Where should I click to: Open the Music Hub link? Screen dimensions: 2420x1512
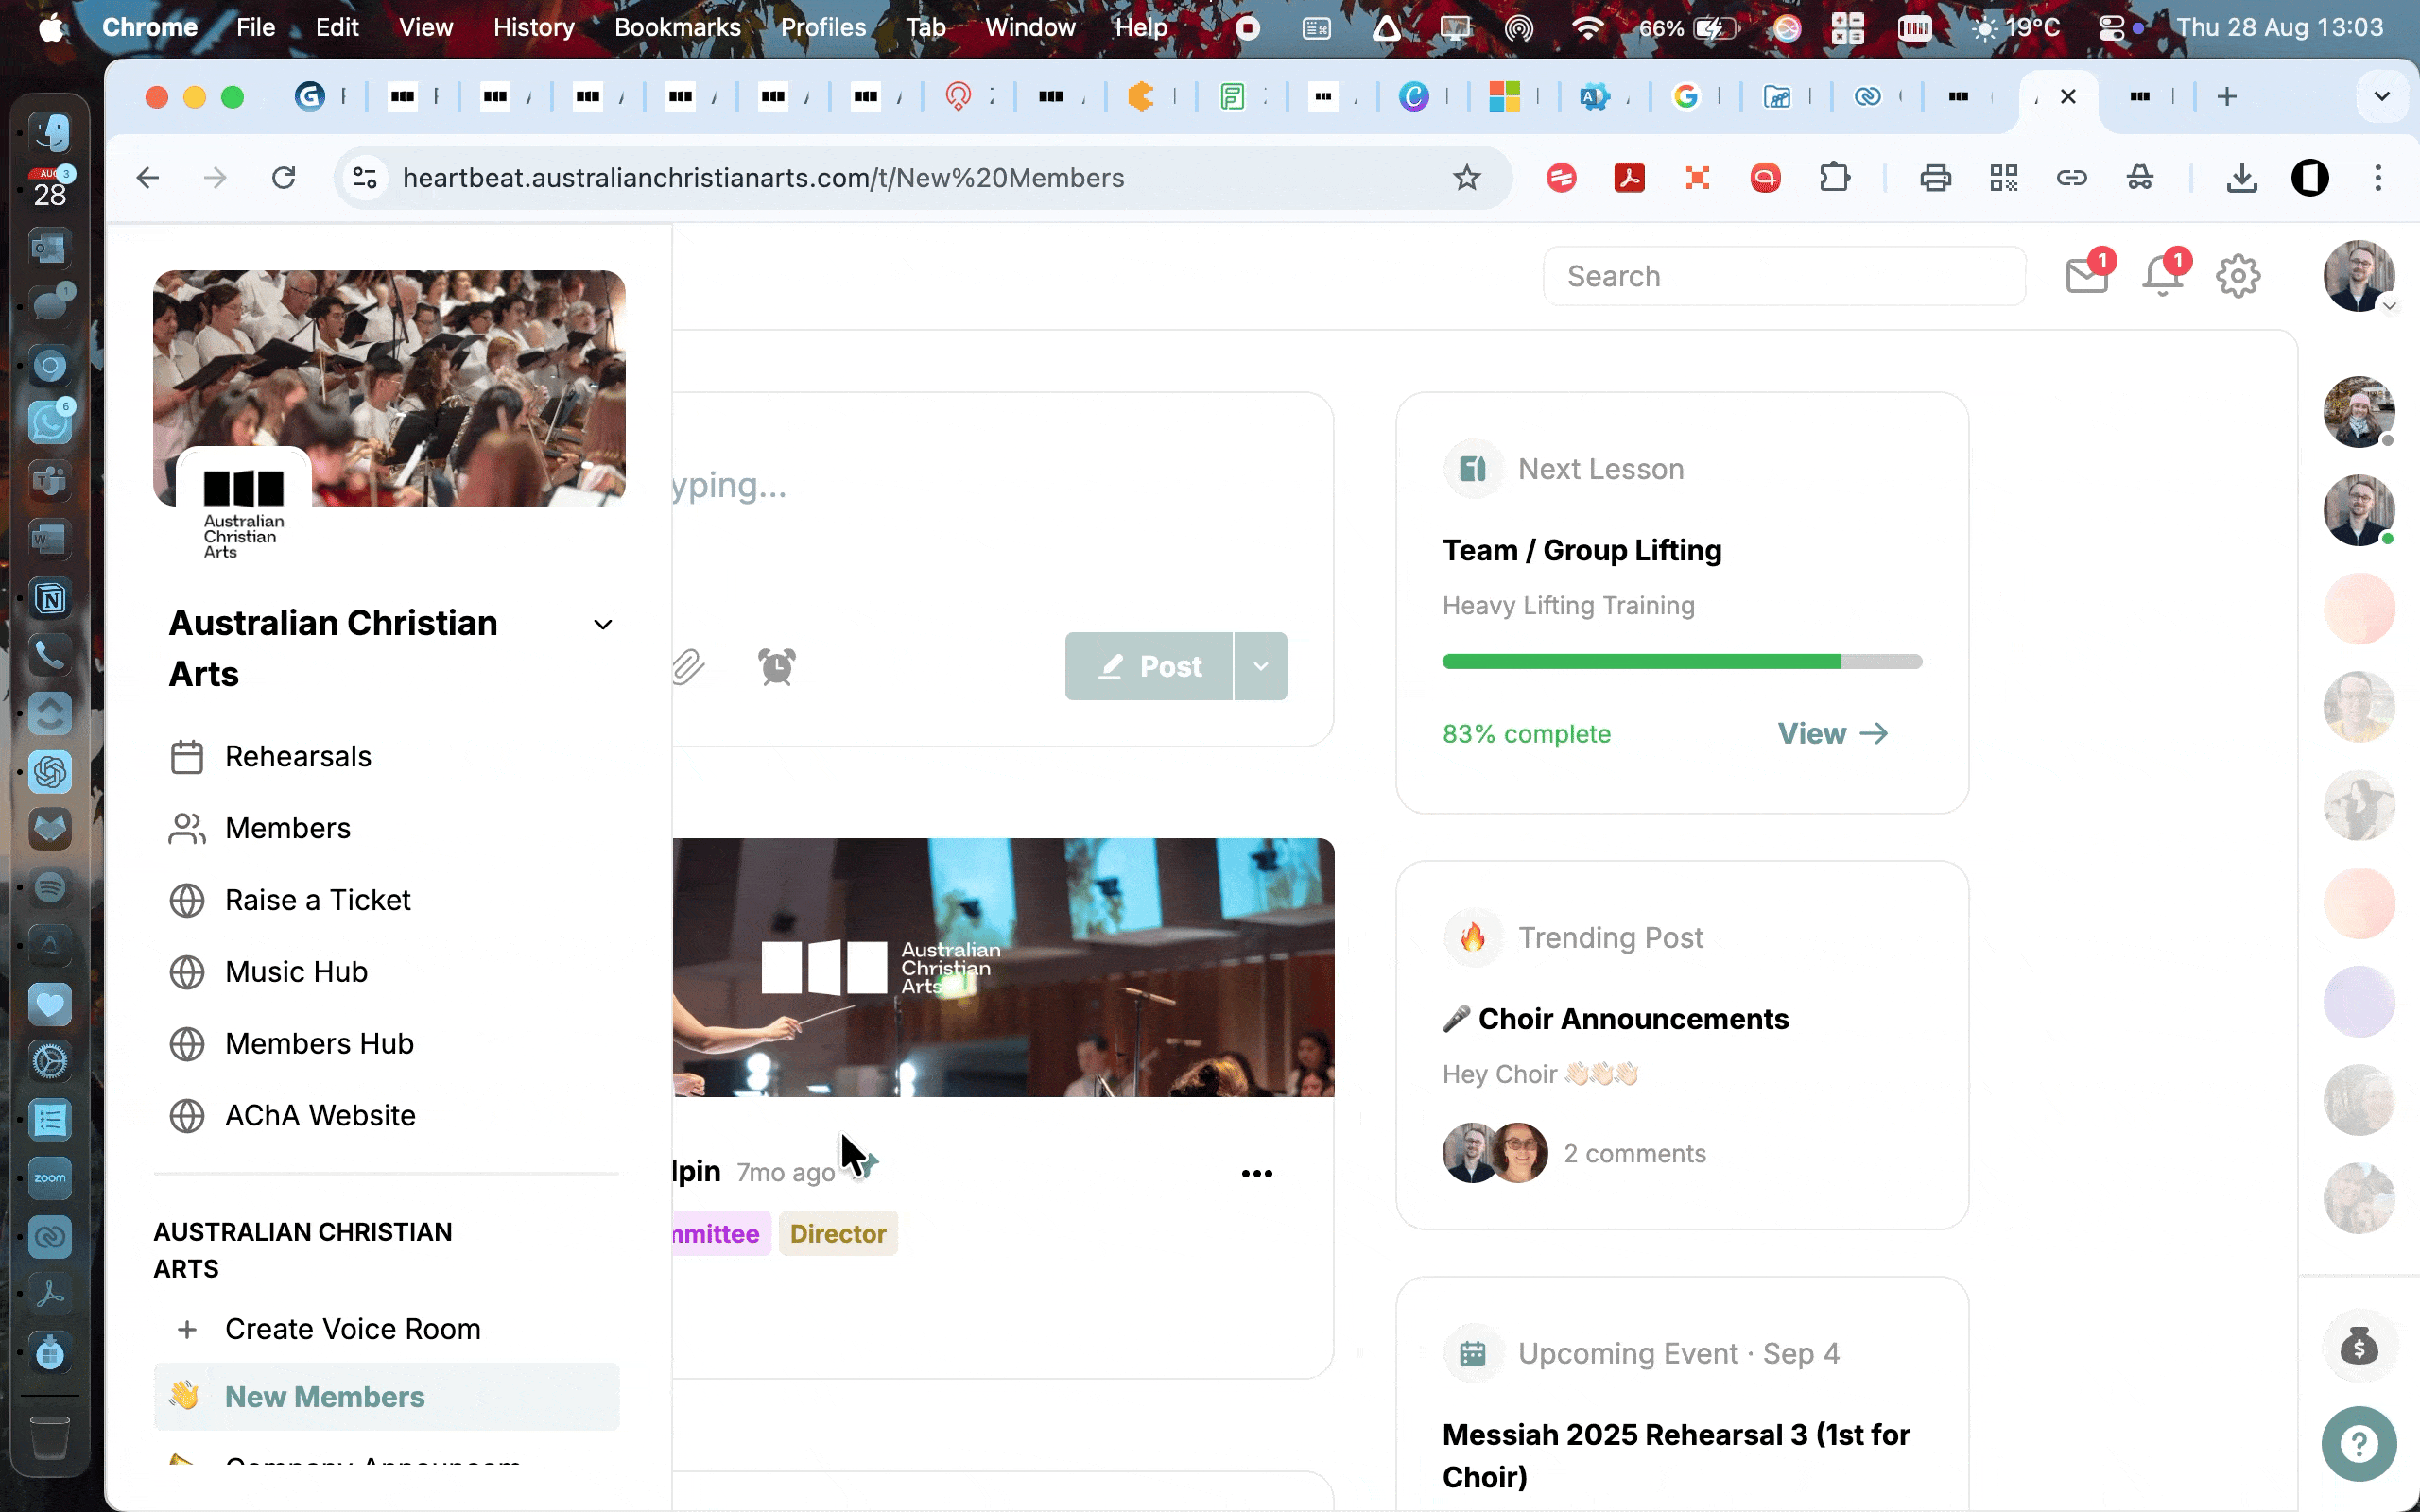pos(296,972)
